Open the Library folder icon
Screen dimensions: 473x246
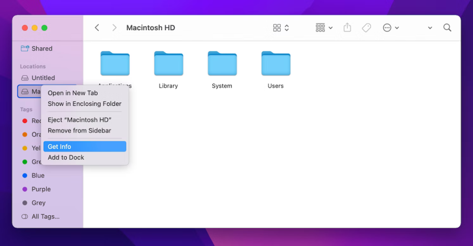click(x=169, y=64)
